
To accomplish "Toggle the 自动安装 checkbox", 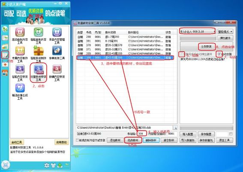I will click(x=219, y=54).
